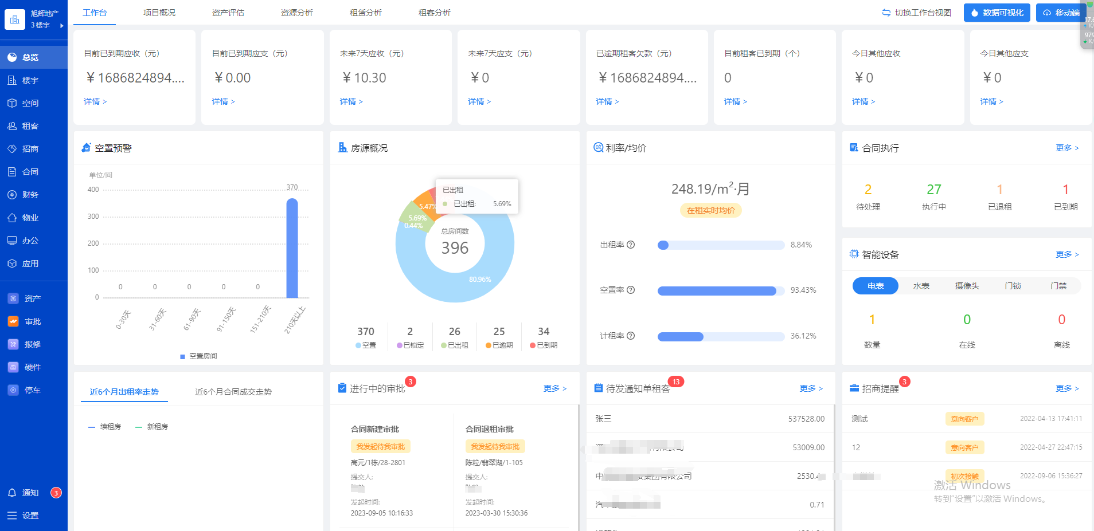Click the 数据可视化 button
1094x531 pixels.
[x=997, y=13]
